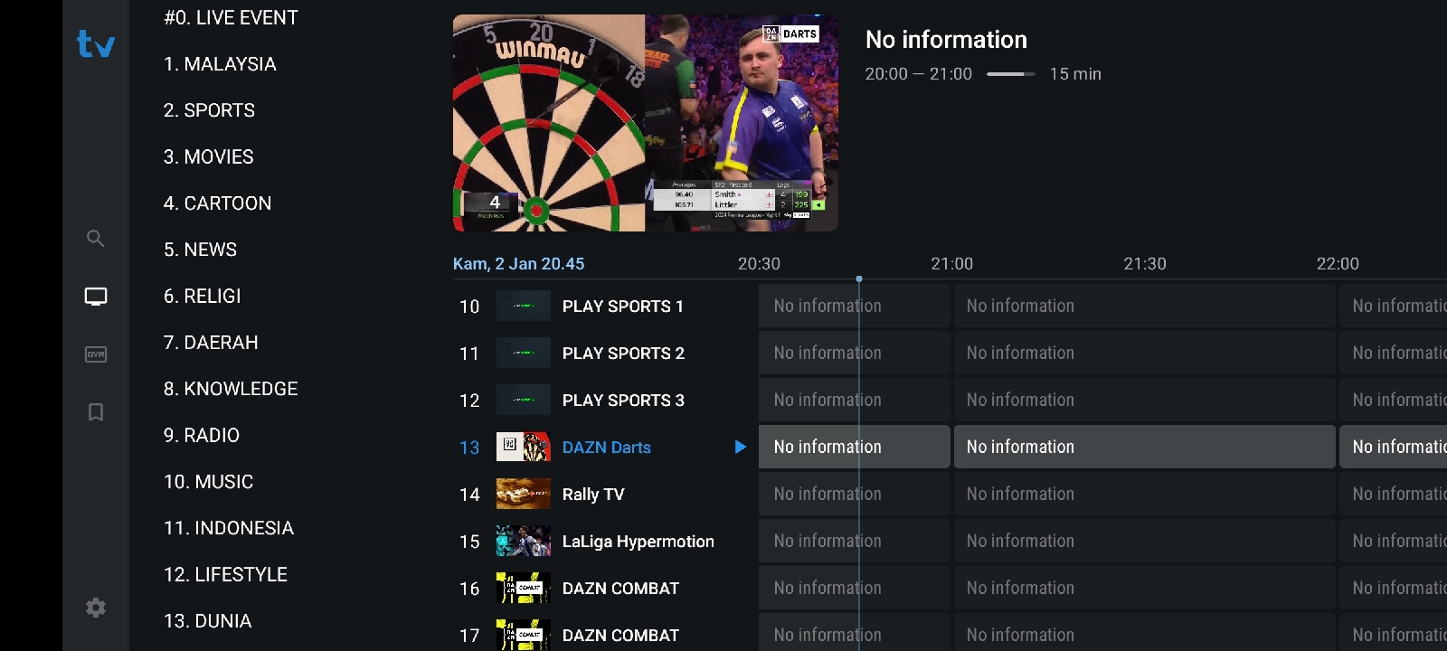Image resolution: width=1447 pixels, height=651 pixels.
Task: Open the 9. RADIO category
Action: pyautogui.click(x=202, y=435)
